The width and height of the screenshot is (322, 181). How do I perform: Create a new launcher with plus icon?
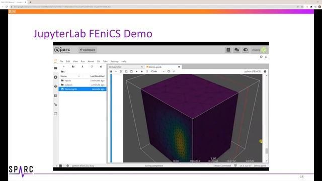click(64, 67)
